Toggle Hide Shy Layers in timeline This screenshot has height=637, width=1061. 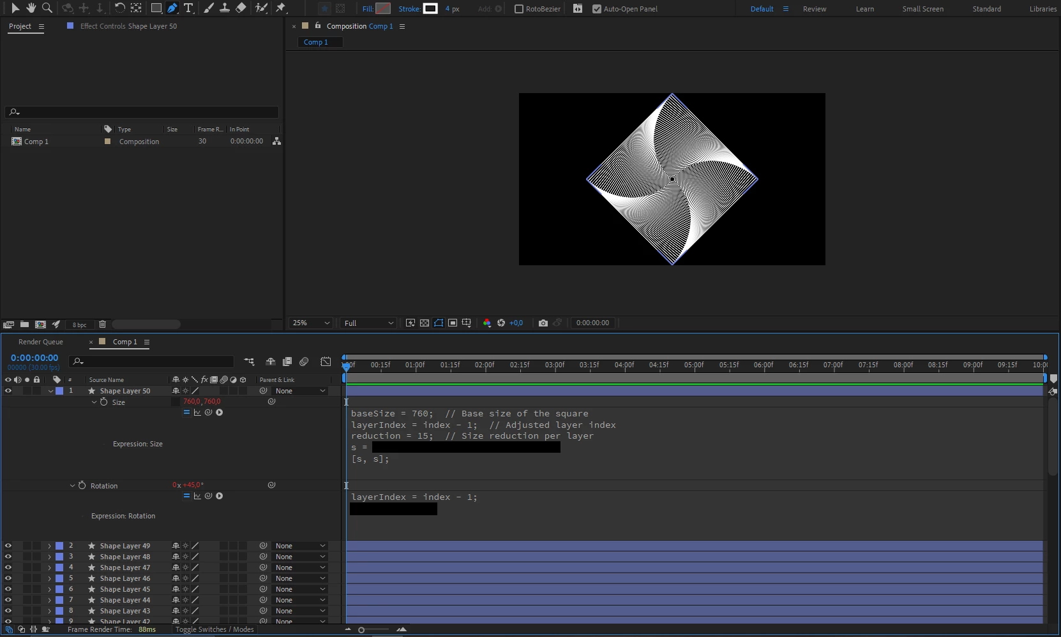coord(271,362)
